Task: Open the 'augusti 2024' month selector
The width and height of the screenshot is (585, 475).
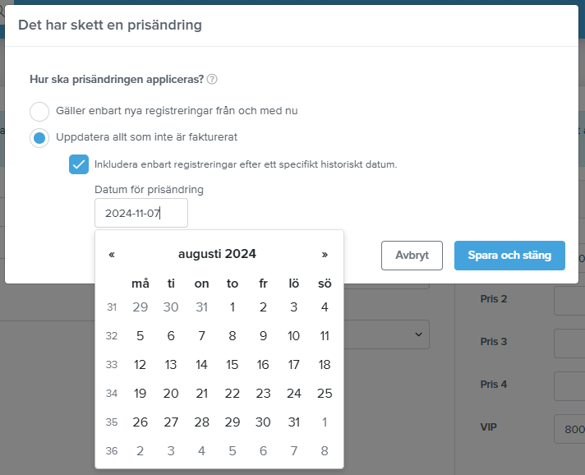Action: pos(217,254)
